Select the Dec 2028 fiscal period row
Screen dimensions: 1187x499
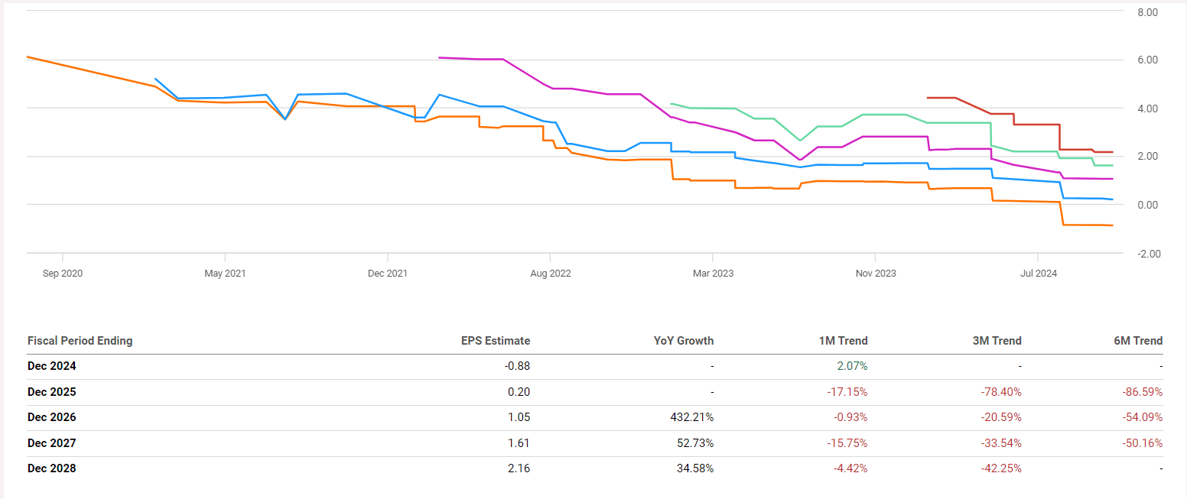52,468
